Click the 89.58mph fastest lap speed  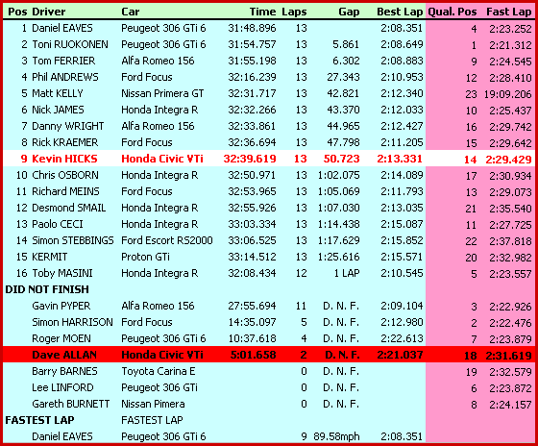click(336, 436)
